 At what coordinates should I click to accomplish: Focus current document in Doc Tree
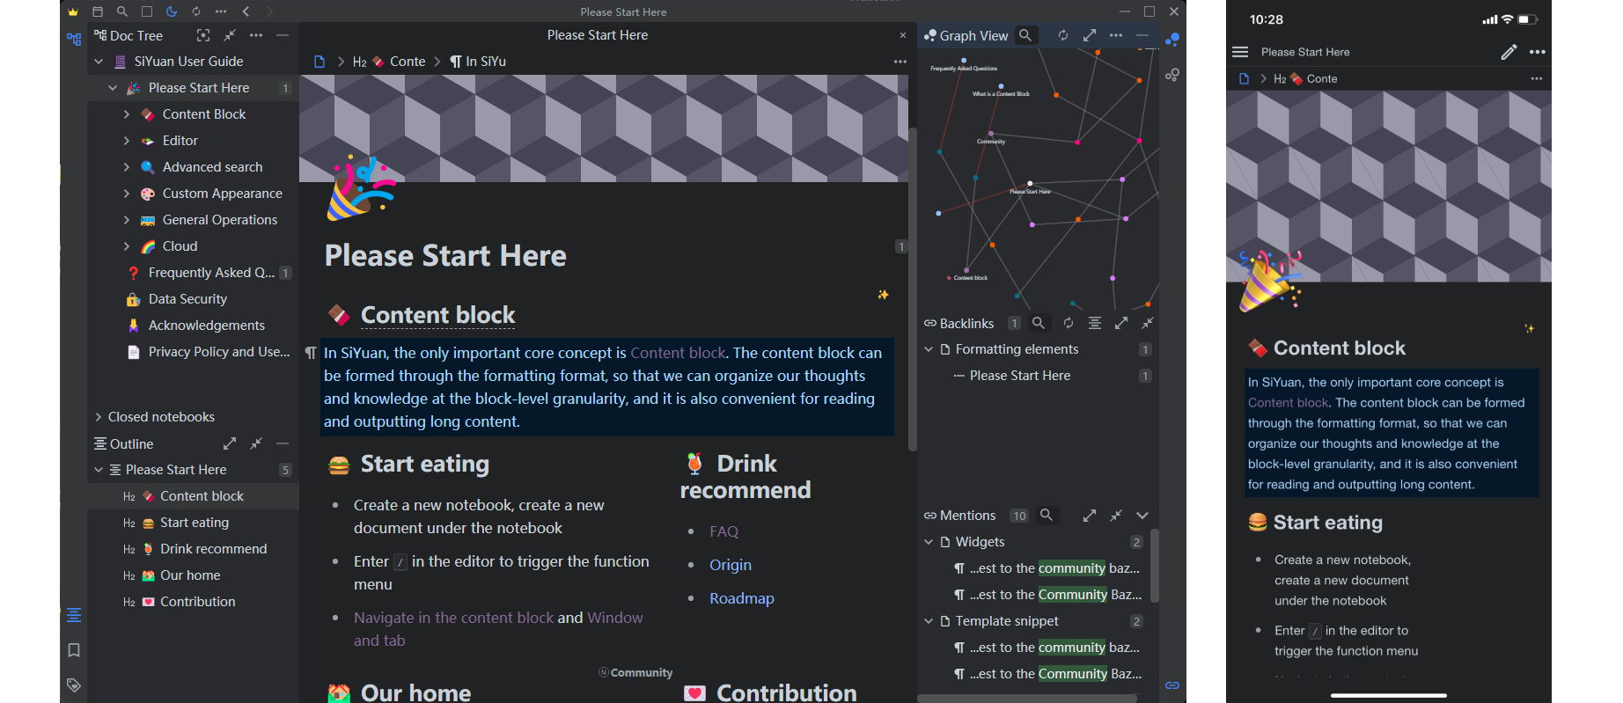pos(203,35)
